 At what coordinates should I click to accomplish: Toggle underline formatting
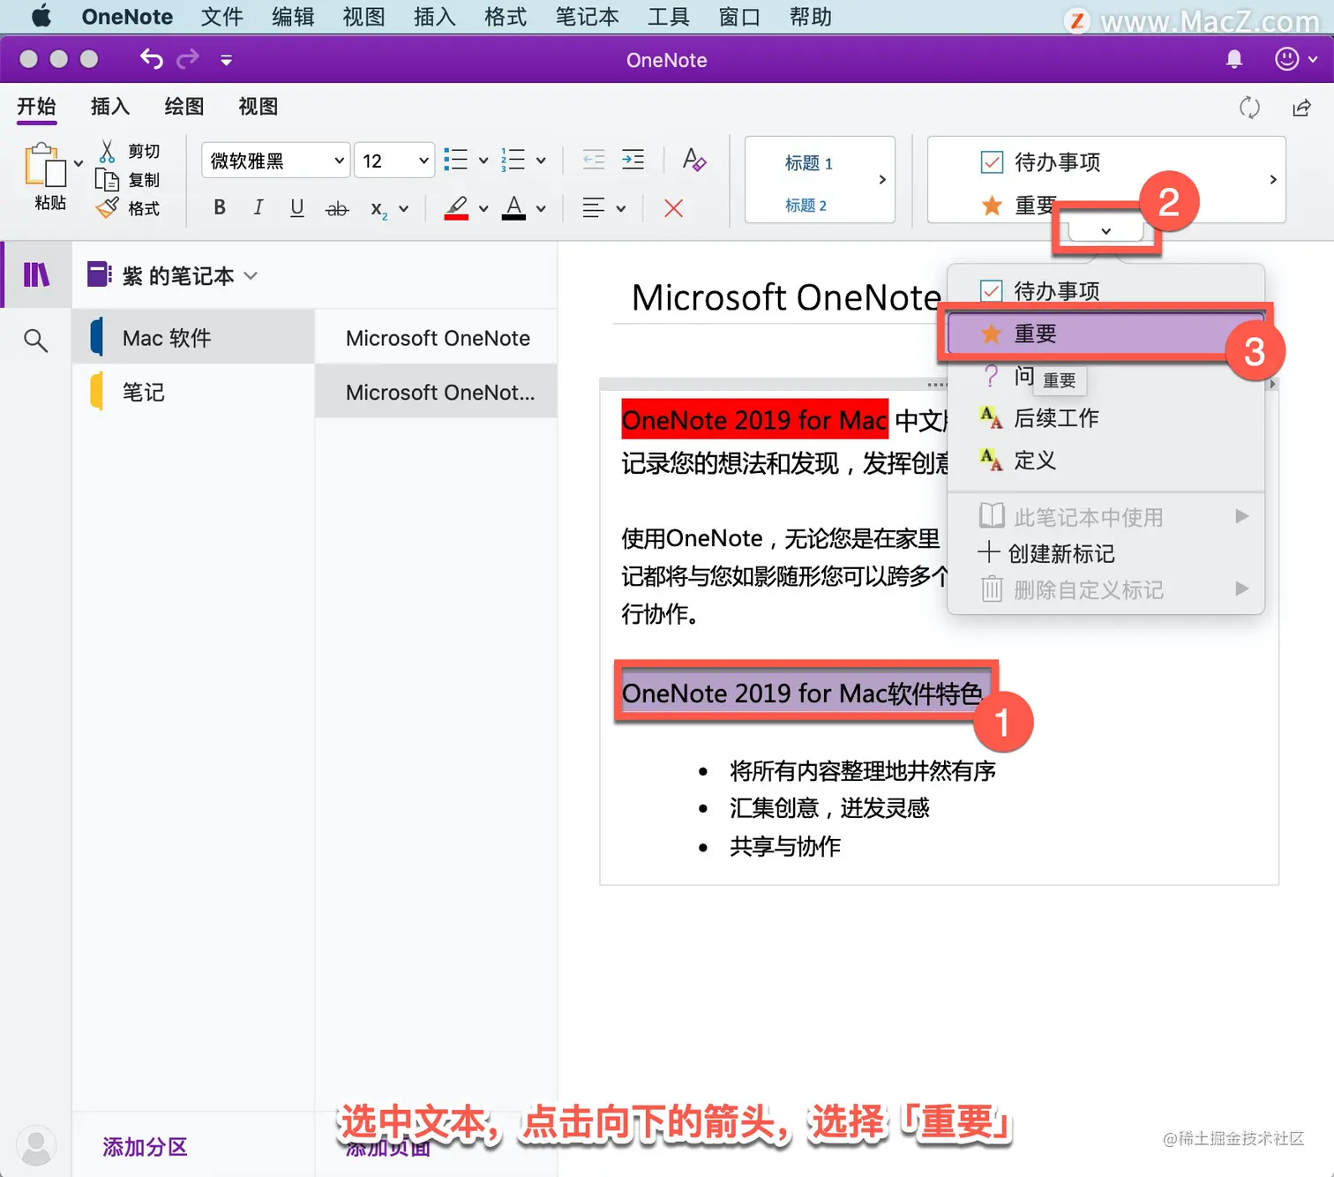click(x=297, y=207)
